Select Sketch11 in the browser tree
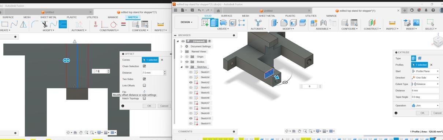This screenshot has height=140, width=443. tap(205, 124)
